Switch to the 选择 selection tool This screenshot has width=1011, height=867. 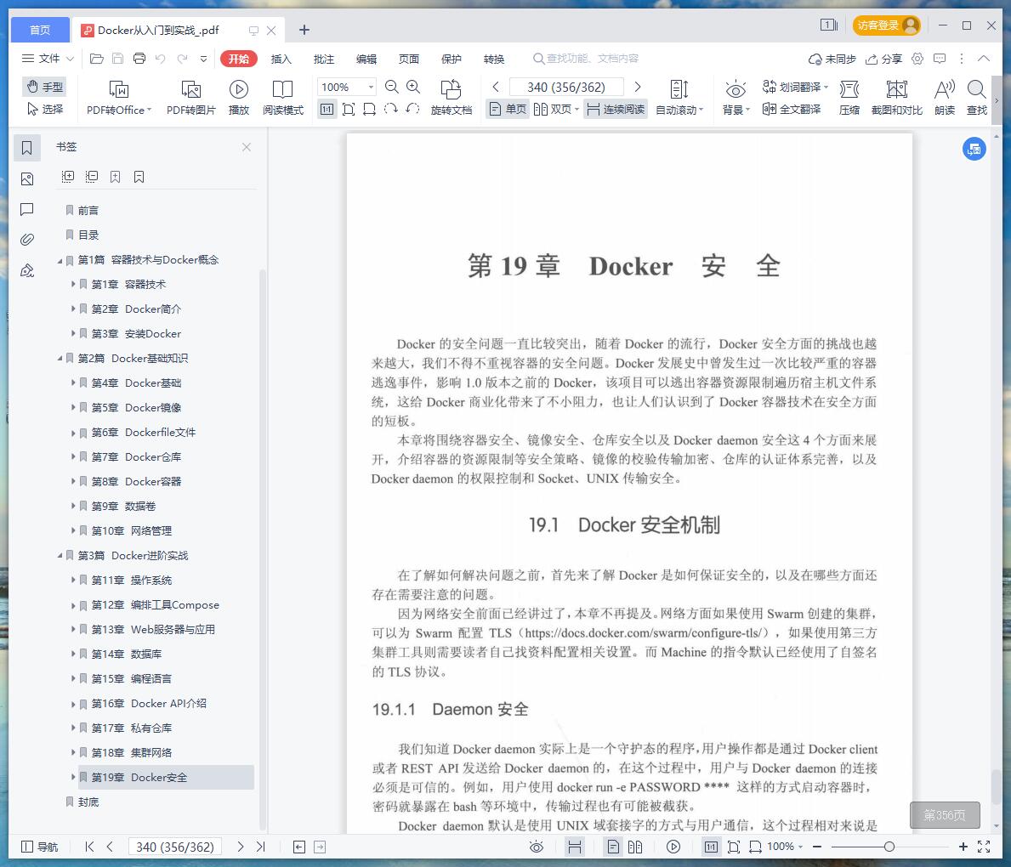[x=45, y=109]
